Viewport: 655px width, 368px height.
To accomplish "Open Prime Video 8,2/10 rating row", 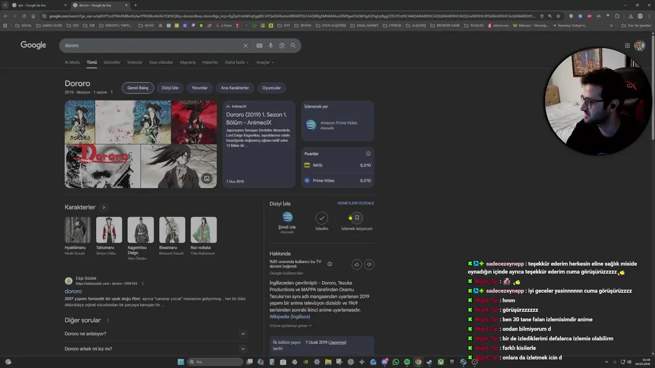I will click(338, 180).
